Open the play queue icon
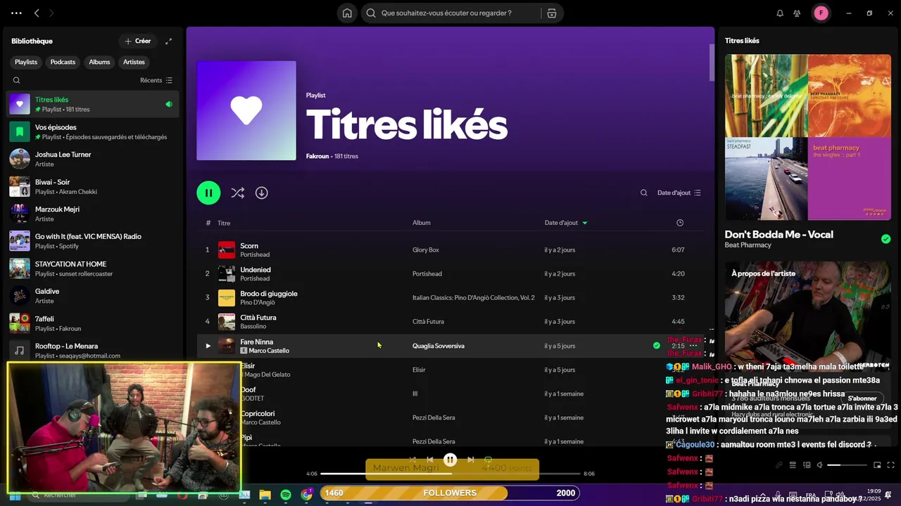The height and width of the screenshot is (506, 901). [793, 465]
